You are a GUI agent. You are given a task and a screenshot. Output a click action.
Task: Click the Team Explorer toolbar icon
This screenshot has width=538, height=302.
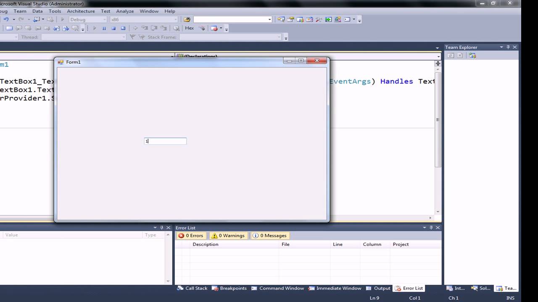tap(300, 19)
